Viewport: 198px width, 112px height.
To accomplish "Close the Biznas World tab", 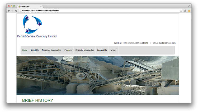I will click(x=41, y=7).
